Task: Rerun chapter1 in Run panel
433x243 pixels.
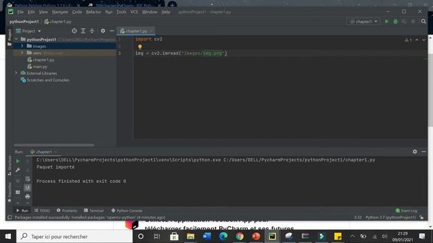Action: 18,161
